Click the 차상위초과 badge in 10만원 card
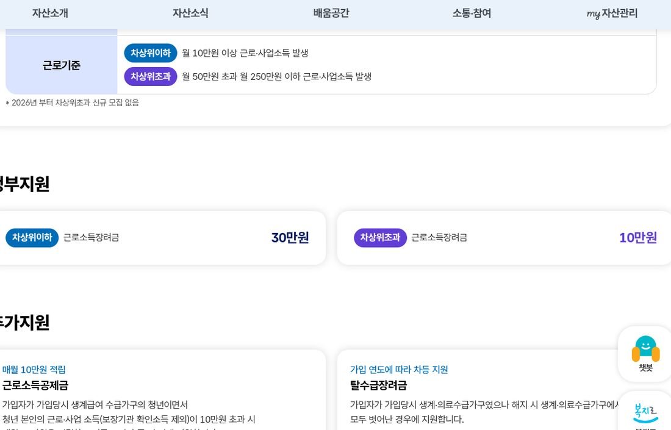Viewport: 671px width, 430px height. (380, 237)
